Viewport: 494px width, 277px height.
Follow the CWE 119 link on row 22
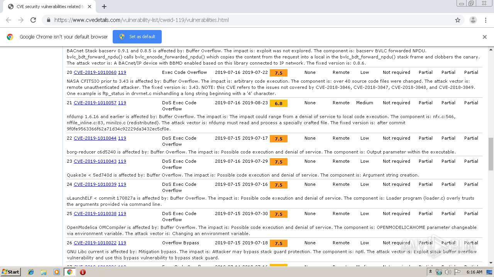(x=122, y=138)
